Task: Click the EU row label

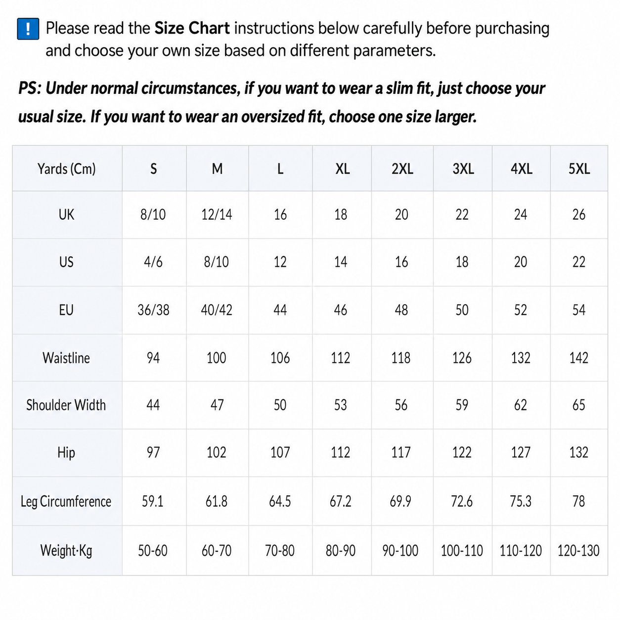Action: [x=67, y=310]
